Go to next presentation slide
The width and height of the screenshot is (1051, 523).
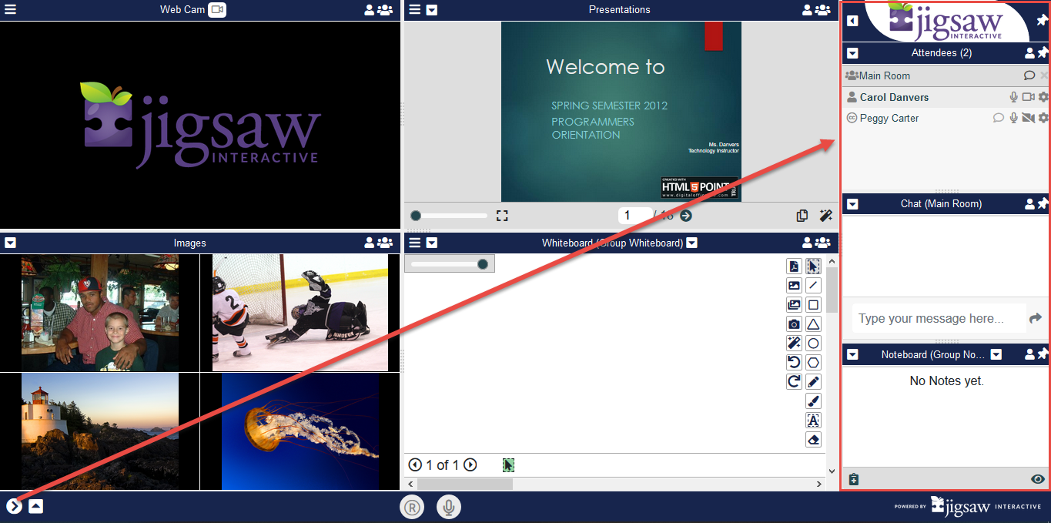[686, 216]
